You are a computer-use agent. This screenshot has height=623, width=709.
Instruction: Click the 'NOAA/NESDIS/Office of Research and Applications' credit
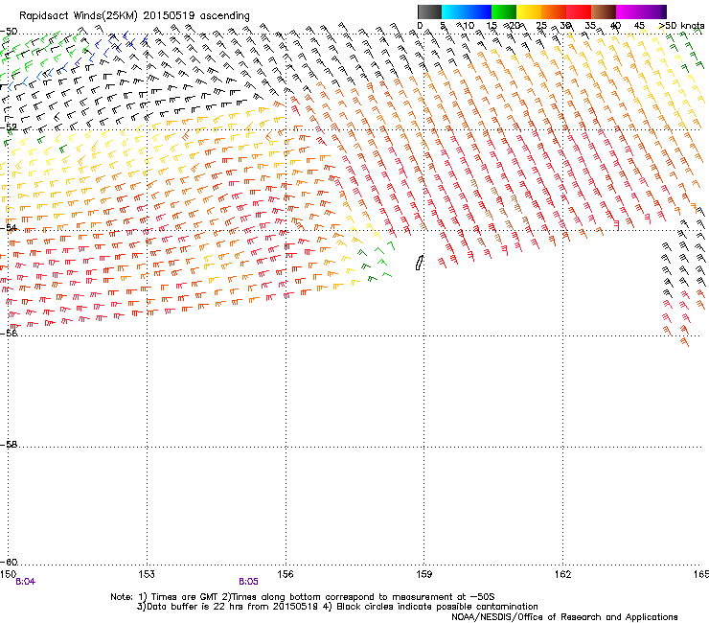[564, 617]
